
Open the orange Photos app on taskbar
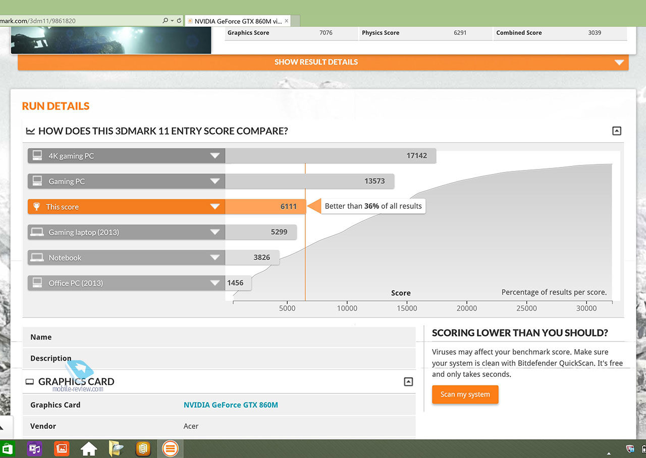point(62,448)
